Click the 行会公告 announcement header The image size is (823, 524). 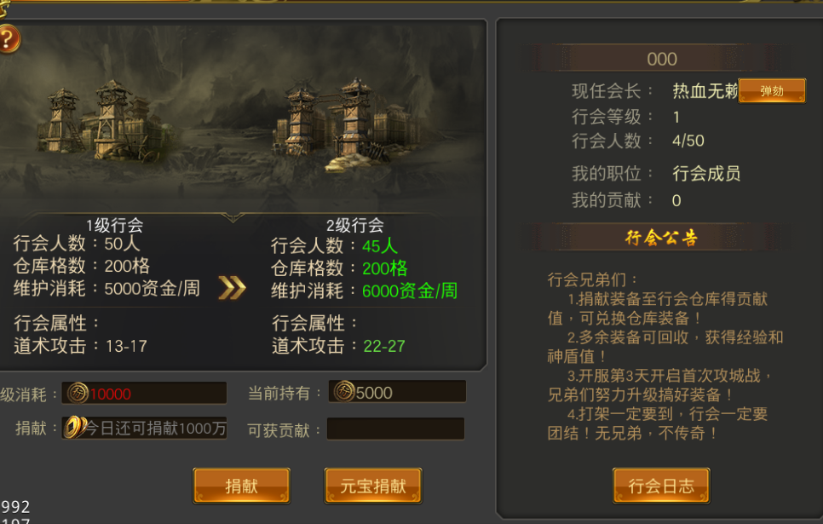point(661,238)
